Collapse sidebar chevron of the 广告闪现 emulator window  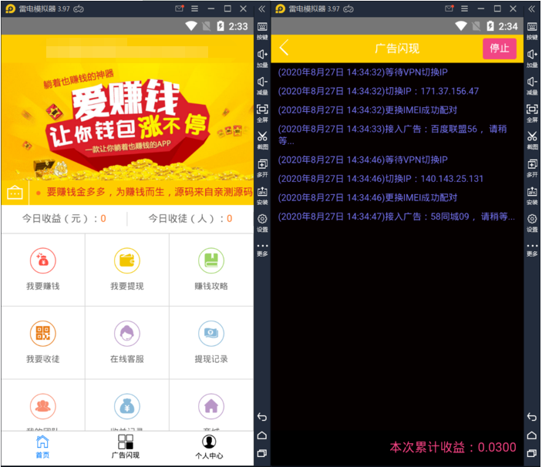[x=532, y=8]
